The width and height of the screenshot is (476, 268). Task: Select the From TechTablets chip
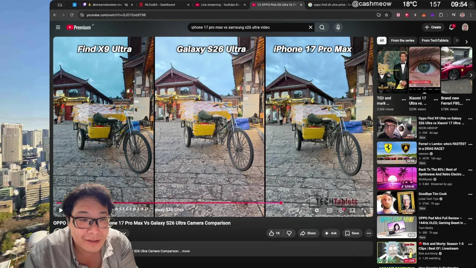coord(435,41)
